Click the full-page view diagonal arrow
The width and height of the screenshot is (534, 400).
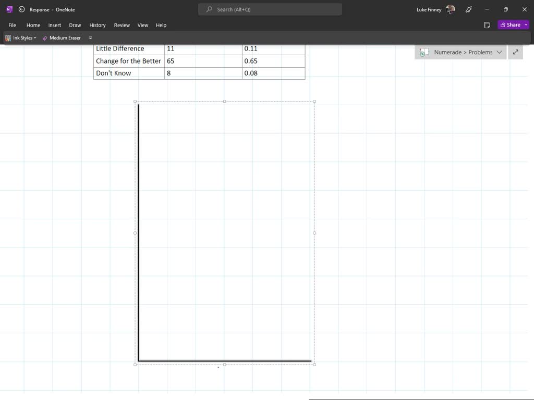[515, 52]
